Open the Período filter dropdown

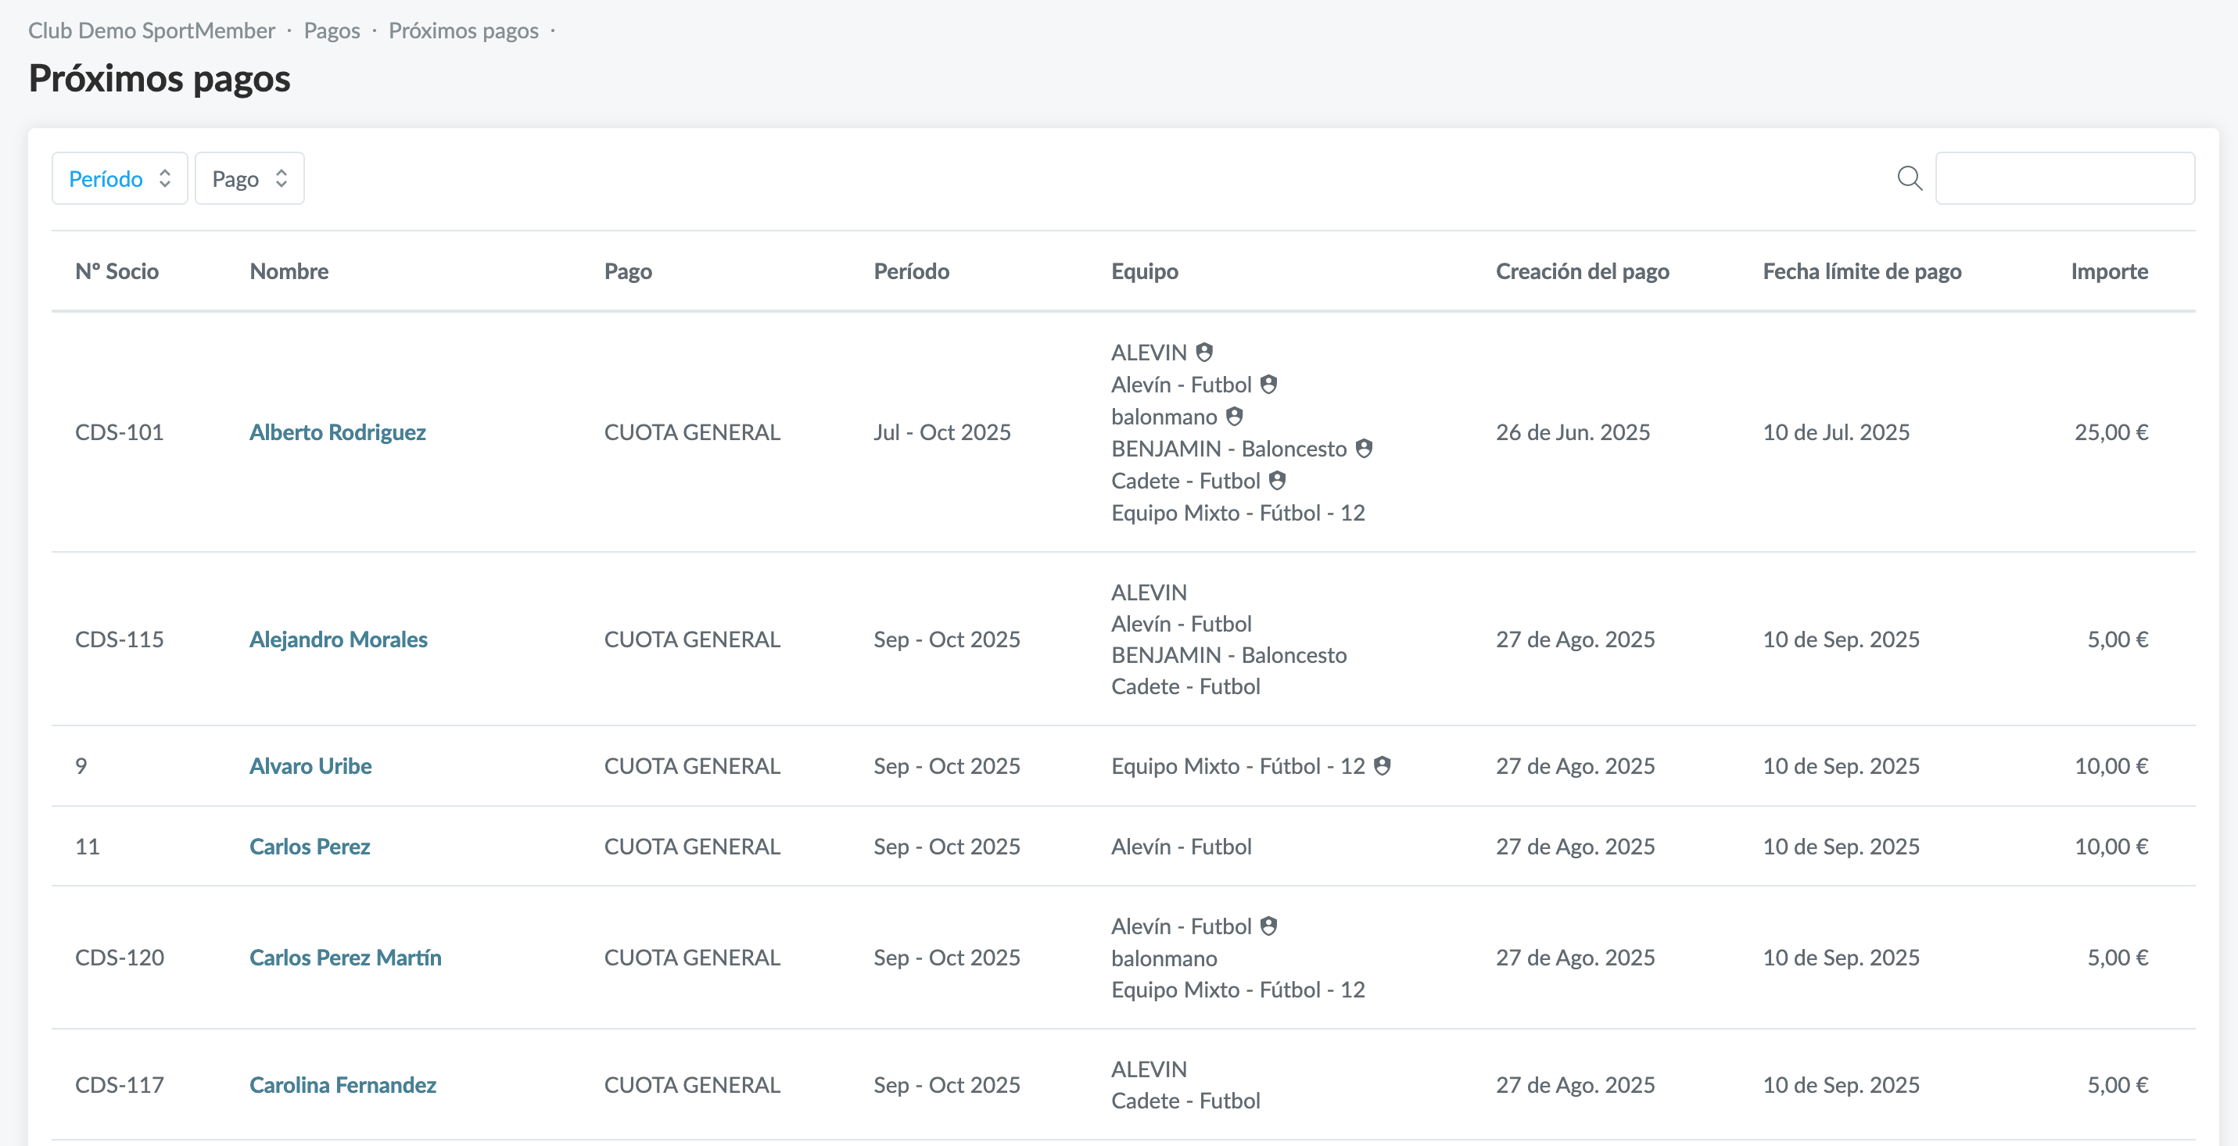point(120,179)
